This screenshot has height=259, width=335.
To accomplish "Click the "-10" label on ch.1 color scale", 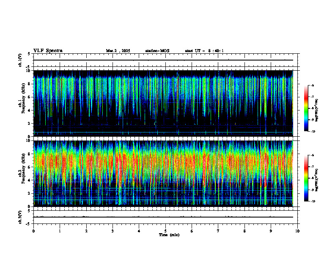I will click(313, 131).
